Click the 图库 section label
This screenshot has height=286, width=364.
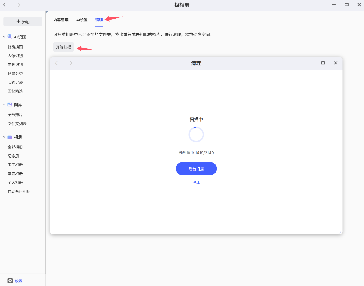pos(18,105)
